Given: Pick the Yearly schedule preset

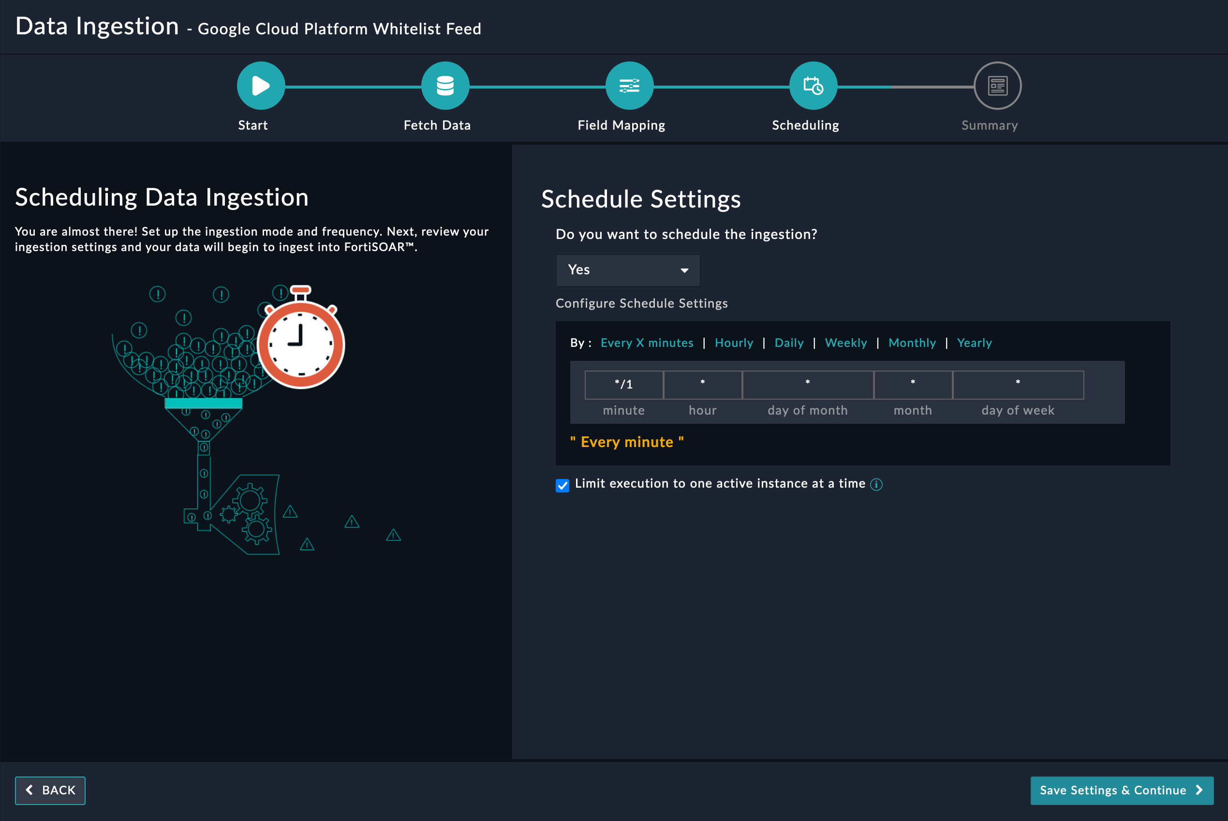Looking at the screenshot, I should click(x=974, y=343).
